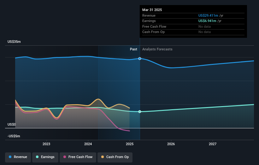Toggle the Earnings legend button
The width and height of the screenshot is (259, 165).
coord(45,157)
